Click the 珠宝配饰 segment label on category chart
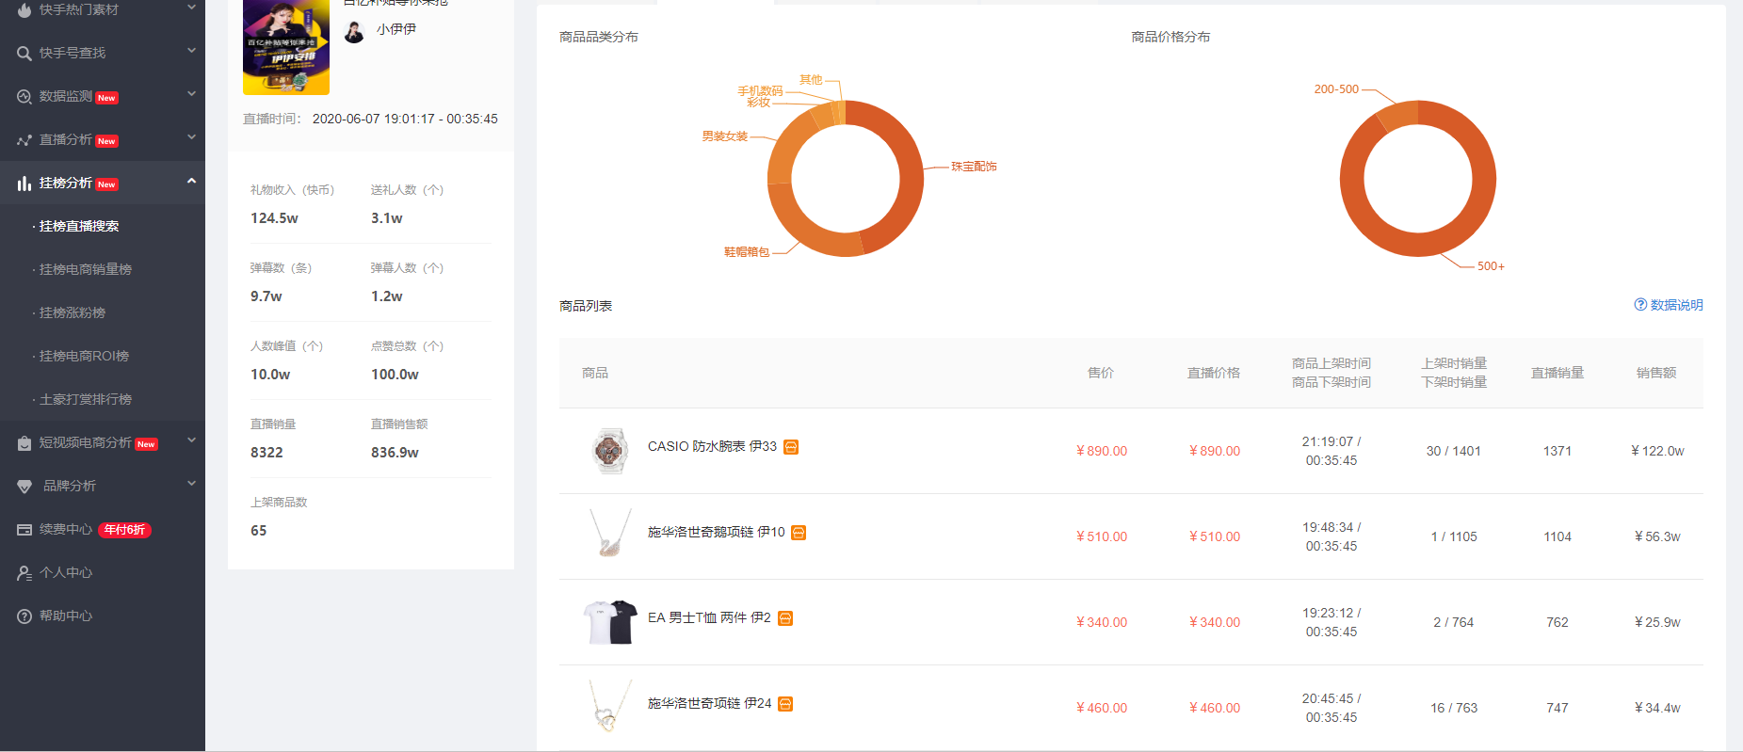The height and width of the screenshot is (752, 1743). (x=974, y=167)
